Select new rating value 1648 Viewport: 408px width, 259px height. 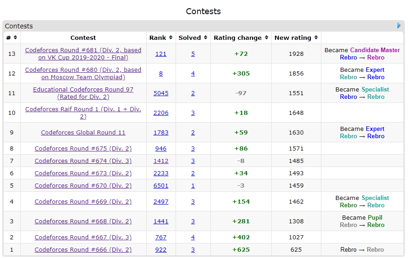pos(296,113)
